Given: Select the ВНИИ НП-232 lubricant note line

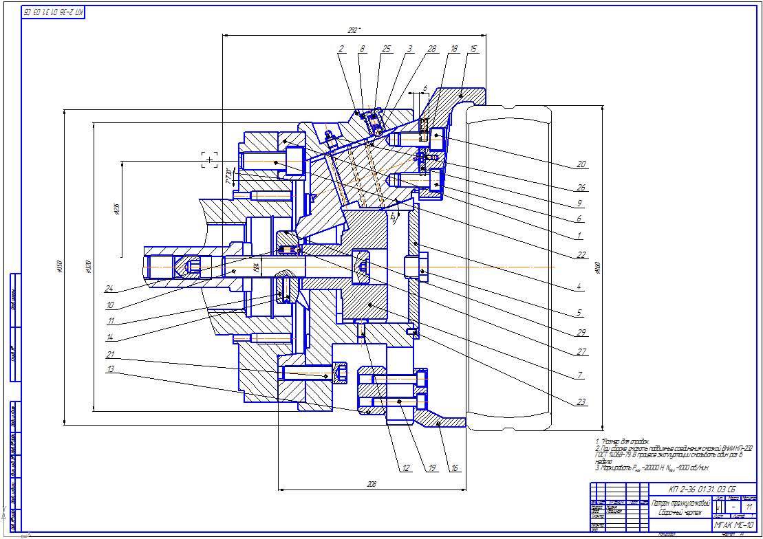Looking at the screenshot, I should 674,448.
